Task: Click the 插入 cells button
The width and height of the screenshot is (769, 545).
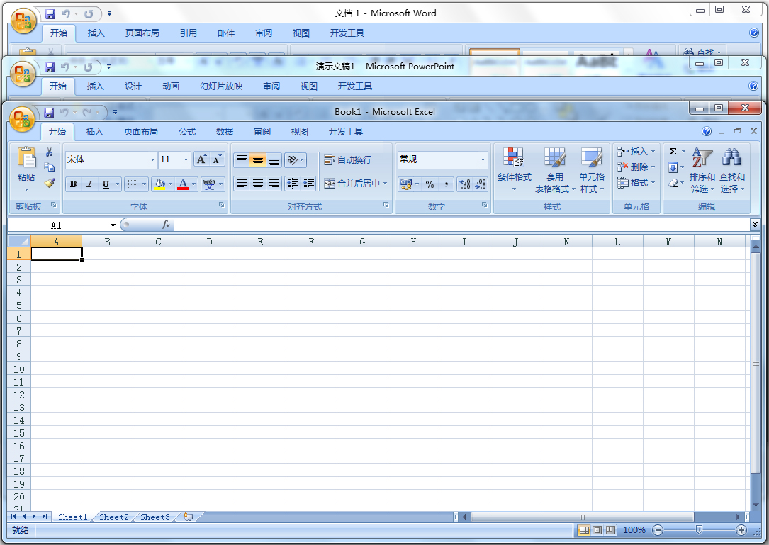Action: coord(636,152)
